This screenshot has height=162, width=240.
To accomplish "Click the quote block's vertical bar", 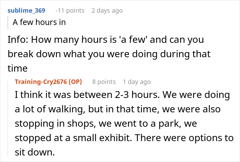I will pos(9,22).
